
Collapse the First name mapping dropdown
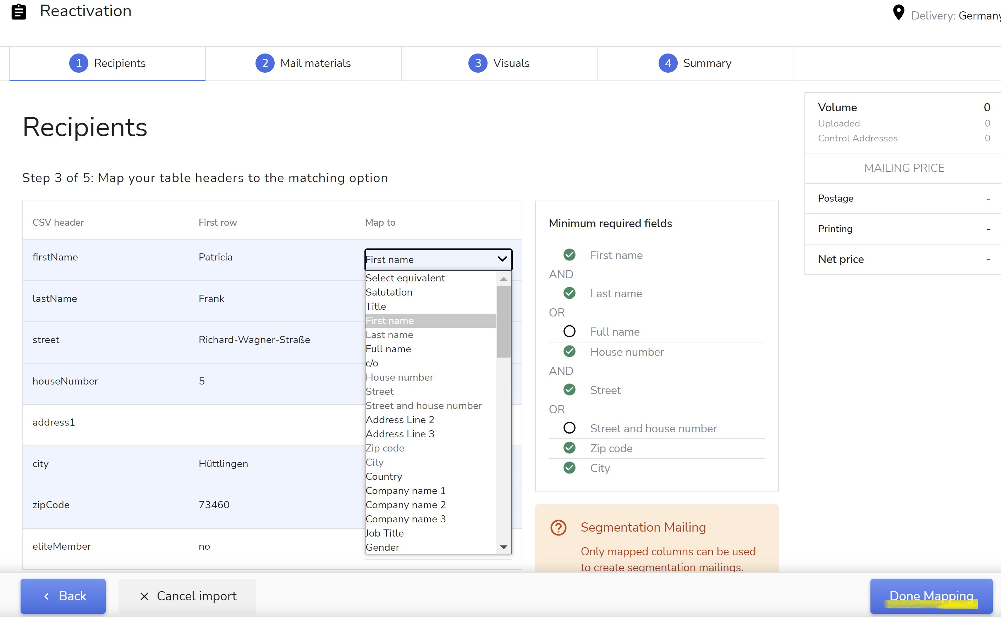click(x=502, y=259)
